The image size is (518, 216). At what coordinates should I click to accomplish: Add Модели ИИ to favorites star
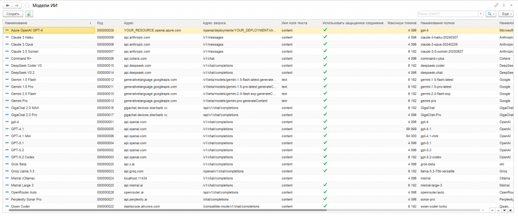27,5
